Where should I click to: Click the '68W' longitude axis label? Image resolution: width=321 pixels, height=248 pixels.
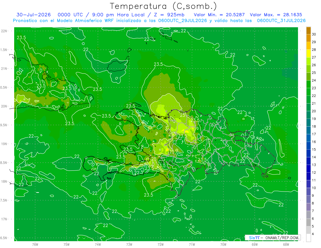coord(286,244)
